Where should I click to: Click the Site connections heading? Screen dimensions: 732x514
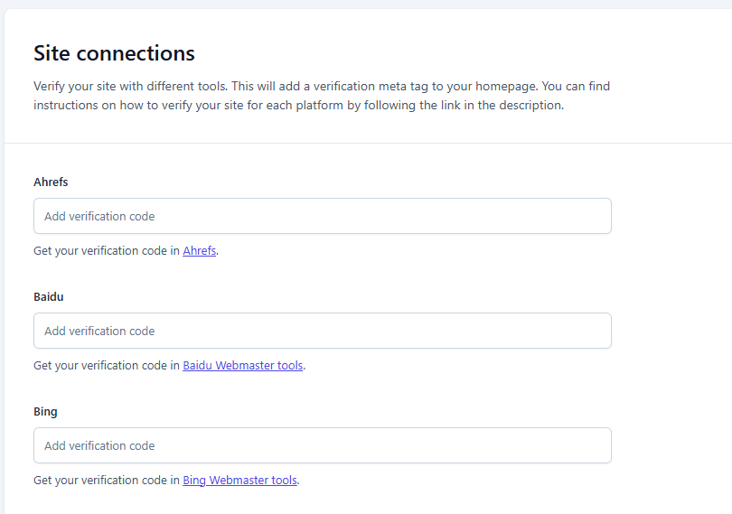click(x=114, y=53)
